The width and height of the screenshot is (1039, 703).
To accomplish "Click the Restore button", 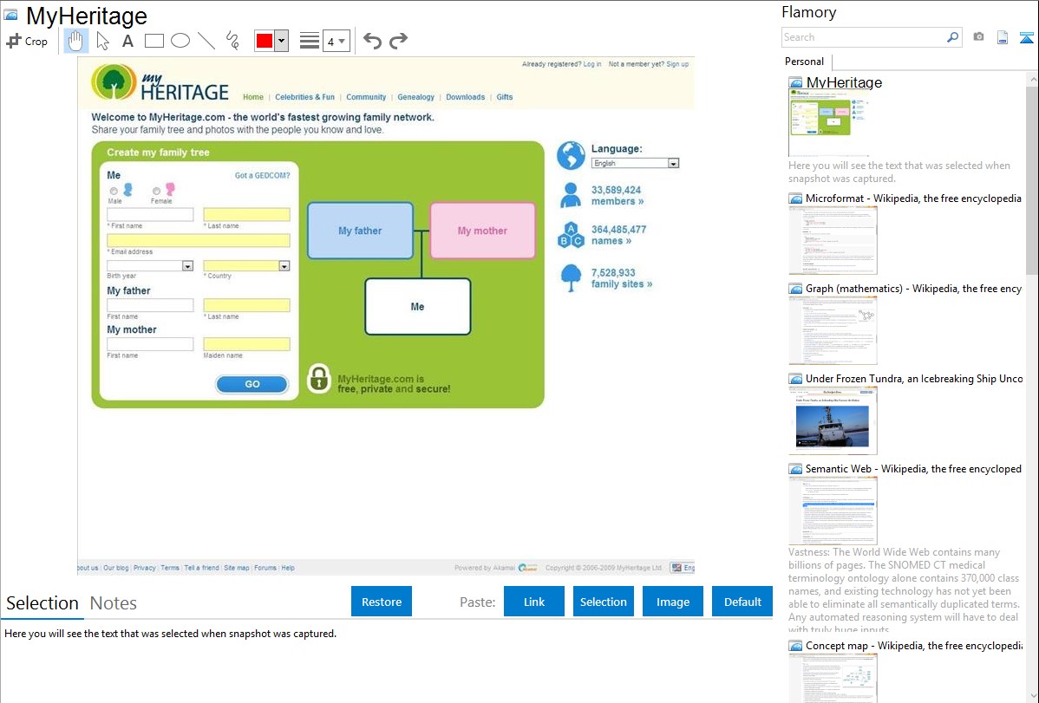I will pos(382,602).
